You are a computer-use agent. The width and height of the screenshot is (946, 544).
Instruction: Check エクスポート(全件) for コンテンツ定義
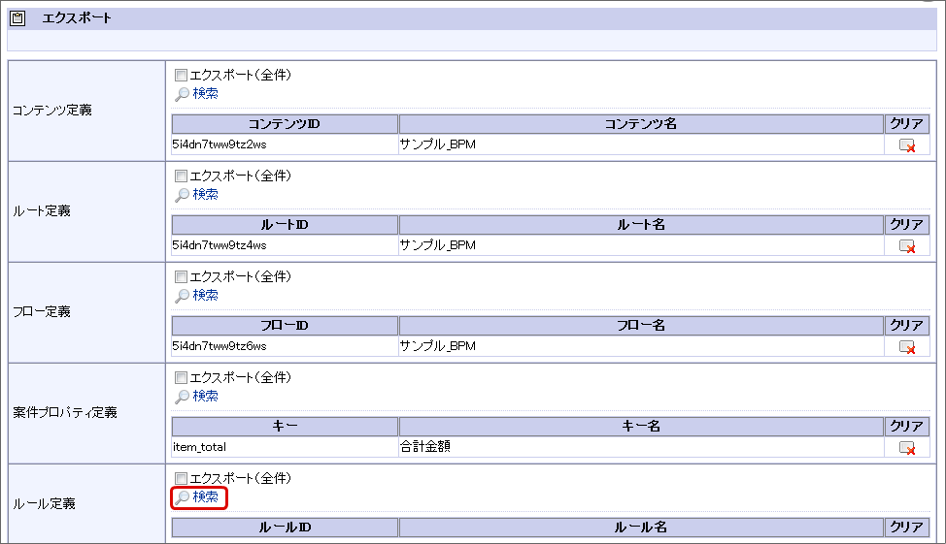(x=181, y=76)
